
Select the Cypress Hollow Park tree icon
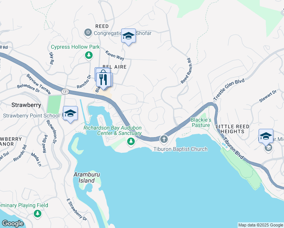(89, 55)
